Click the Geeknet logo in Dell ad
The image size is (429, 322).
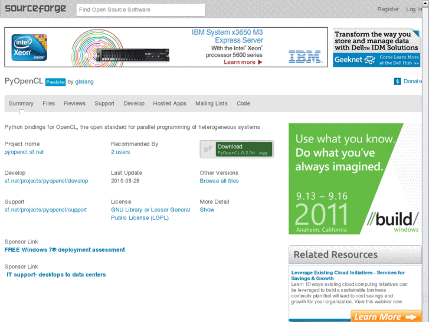point(355,60)
